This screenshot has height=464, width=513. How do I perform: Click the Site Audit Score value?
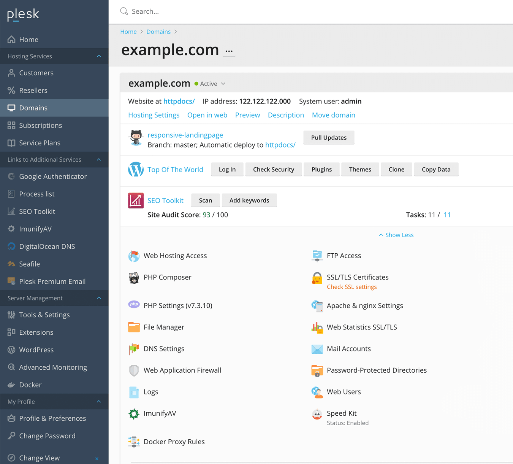point(206,215)
